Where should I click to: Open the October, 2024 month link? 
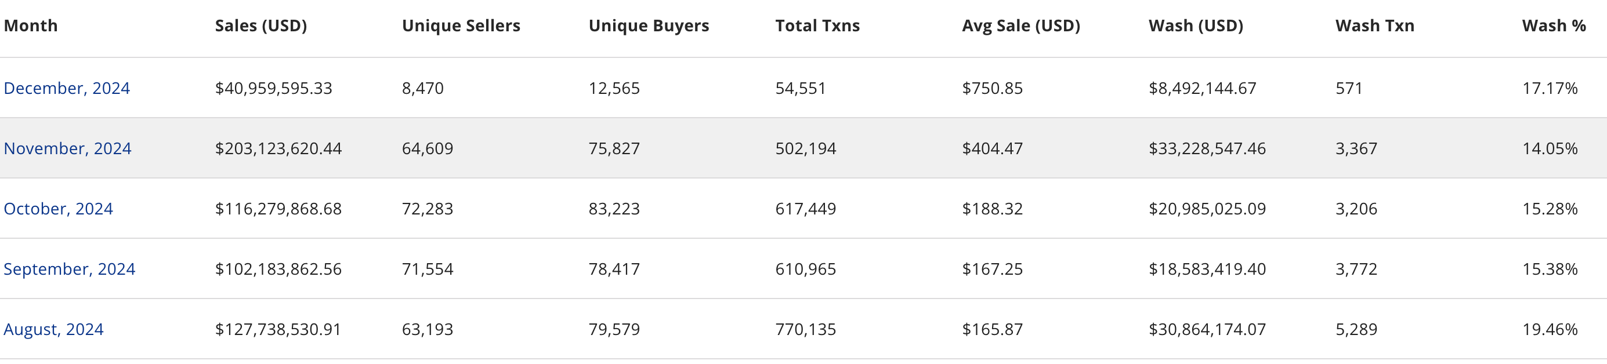(58, 209)
